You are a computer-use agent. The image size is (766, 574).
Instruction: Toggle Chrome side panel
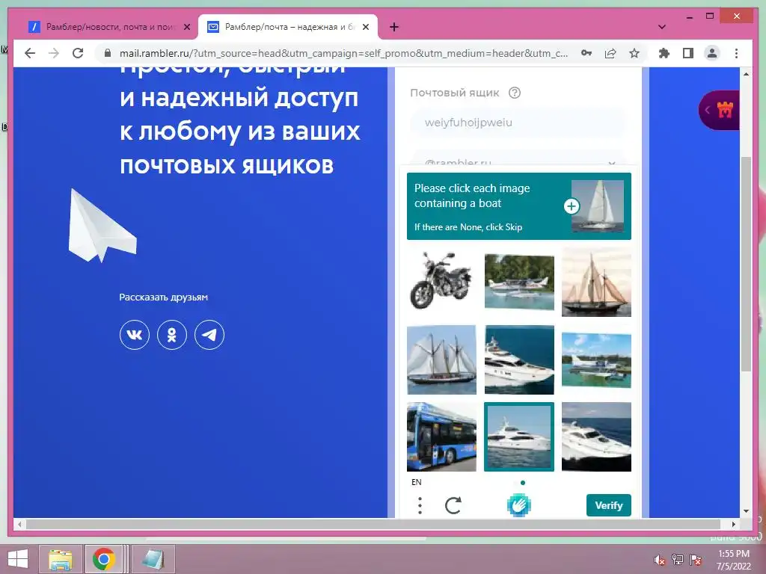688,53
